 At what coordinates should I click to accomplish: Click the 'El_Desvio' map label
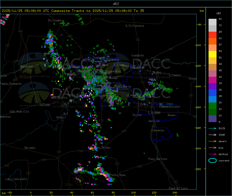click(60, 98)
